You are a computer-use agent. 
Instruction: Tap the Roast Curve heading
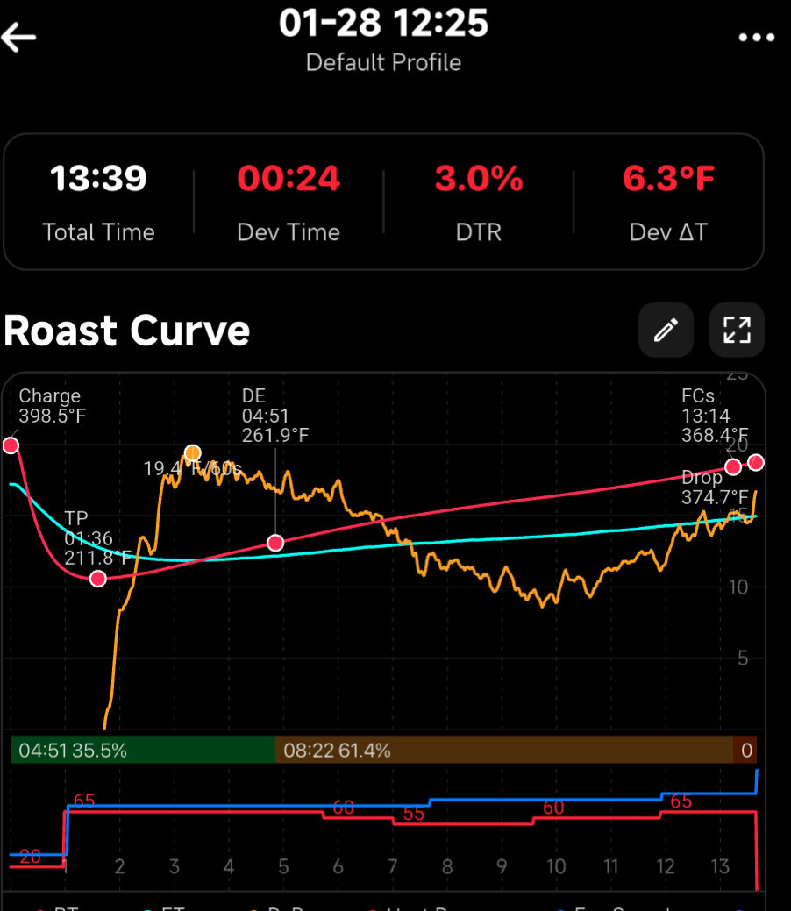pos(127,331)
